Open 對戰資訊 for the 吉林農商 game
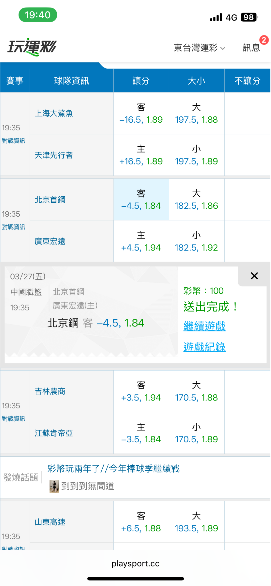 tap(14, 418)
